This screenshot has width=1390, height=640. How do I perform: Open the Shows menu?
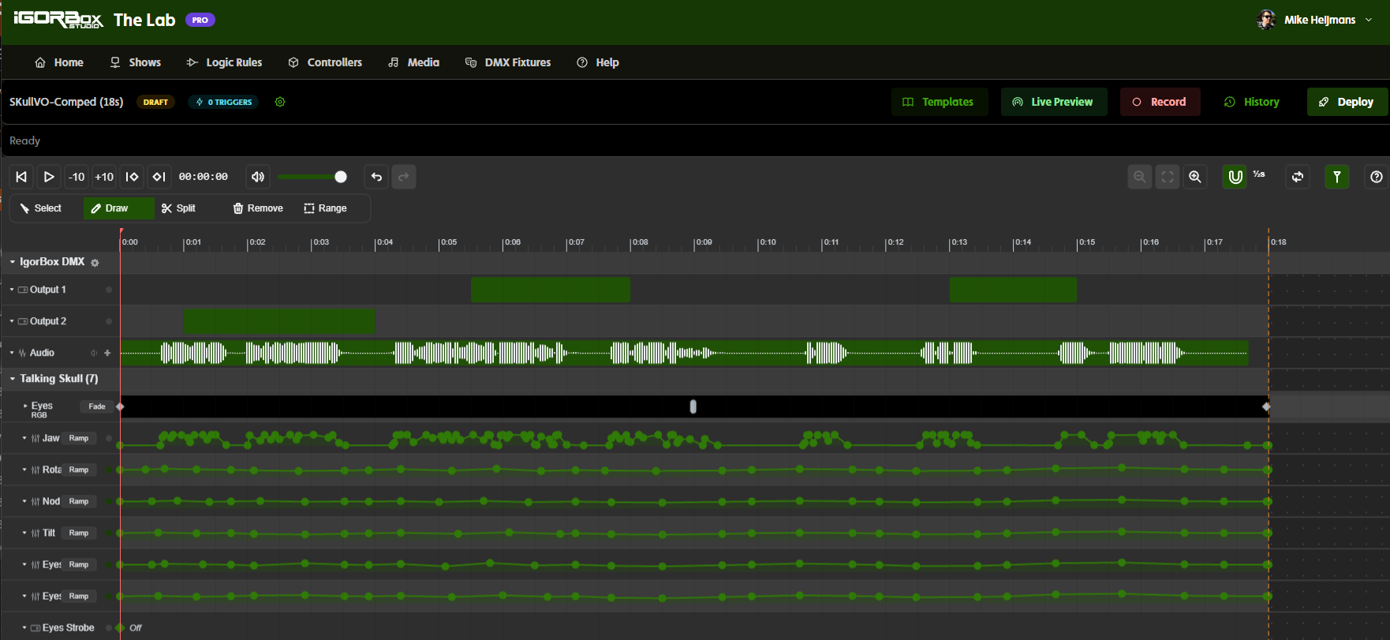pos(136,62)
